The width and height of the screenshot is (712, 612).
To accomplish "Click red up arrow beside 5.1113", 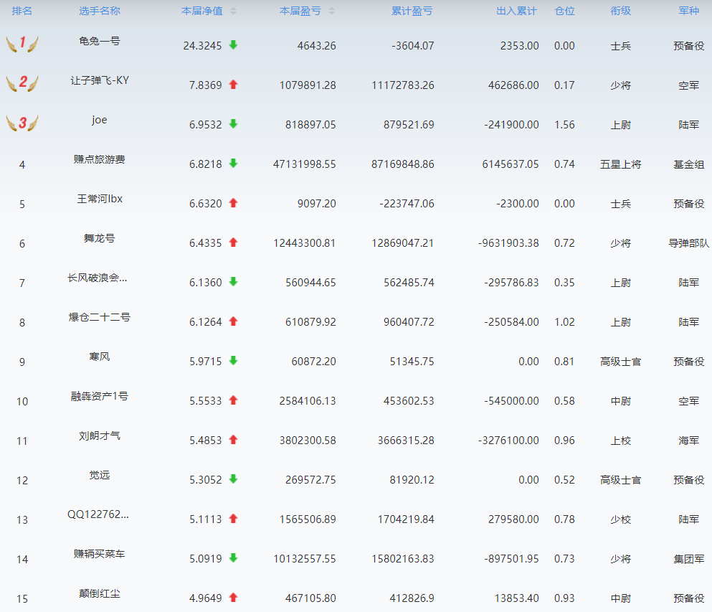I will 234,519.
